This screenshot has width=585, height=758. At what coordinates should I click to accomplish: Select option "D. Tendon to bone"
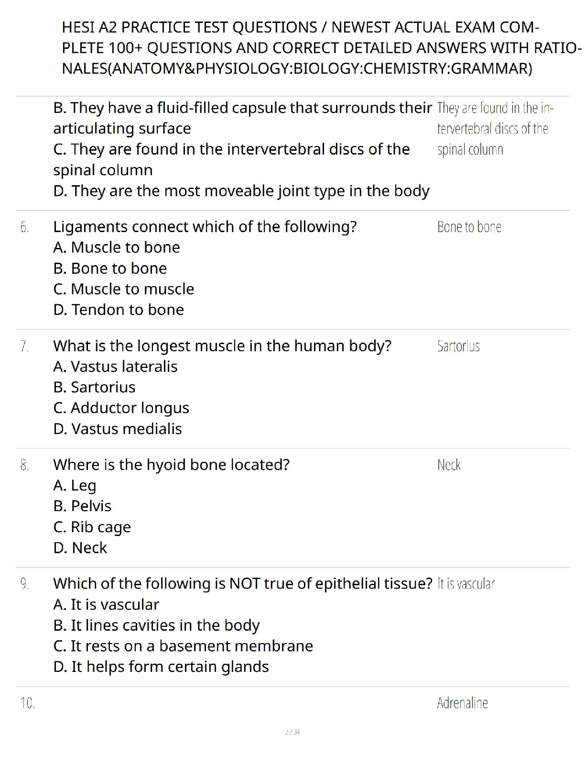pyautogui.click(x=119, y=310)
